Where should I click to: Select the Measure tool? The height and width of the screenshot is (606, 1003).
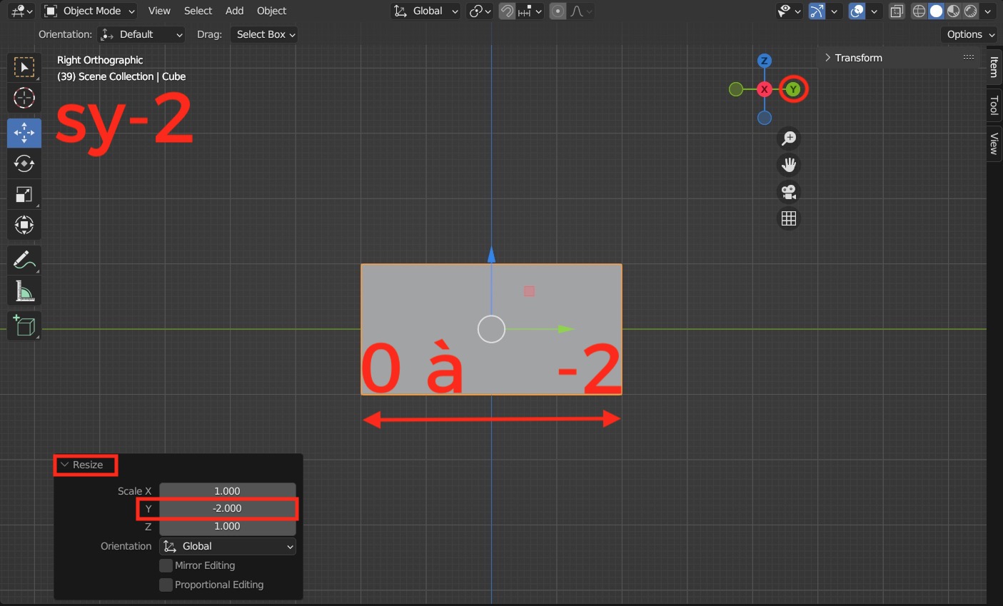[24, 291]
